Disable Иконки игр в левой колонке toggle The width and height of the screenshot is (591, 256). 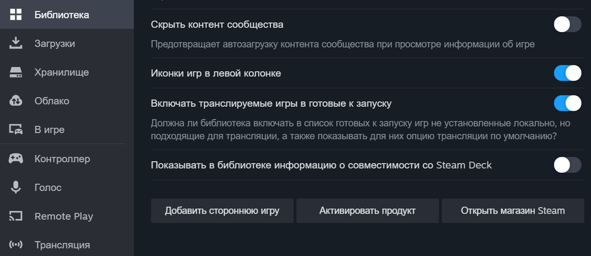pos(567,73)
